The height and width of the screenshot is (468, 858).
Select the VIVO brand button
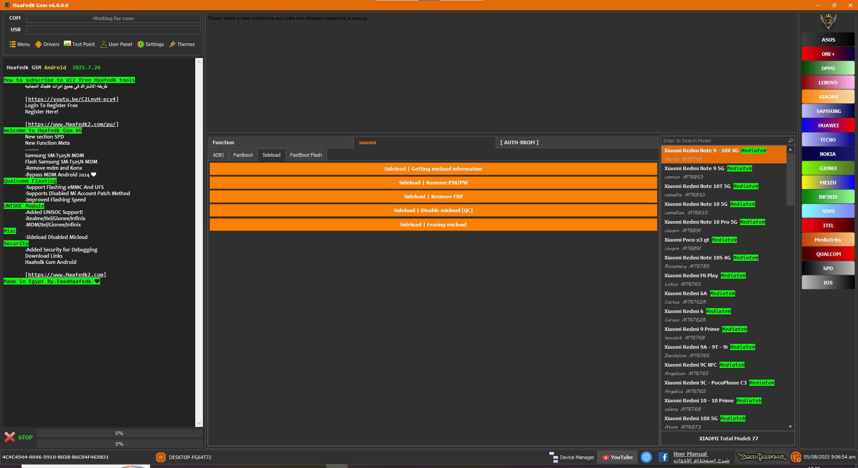[828, 211]
